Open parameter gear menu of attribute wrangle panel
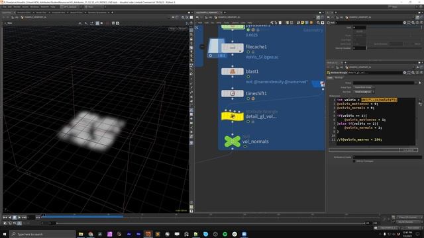 (x=405, y=73)
